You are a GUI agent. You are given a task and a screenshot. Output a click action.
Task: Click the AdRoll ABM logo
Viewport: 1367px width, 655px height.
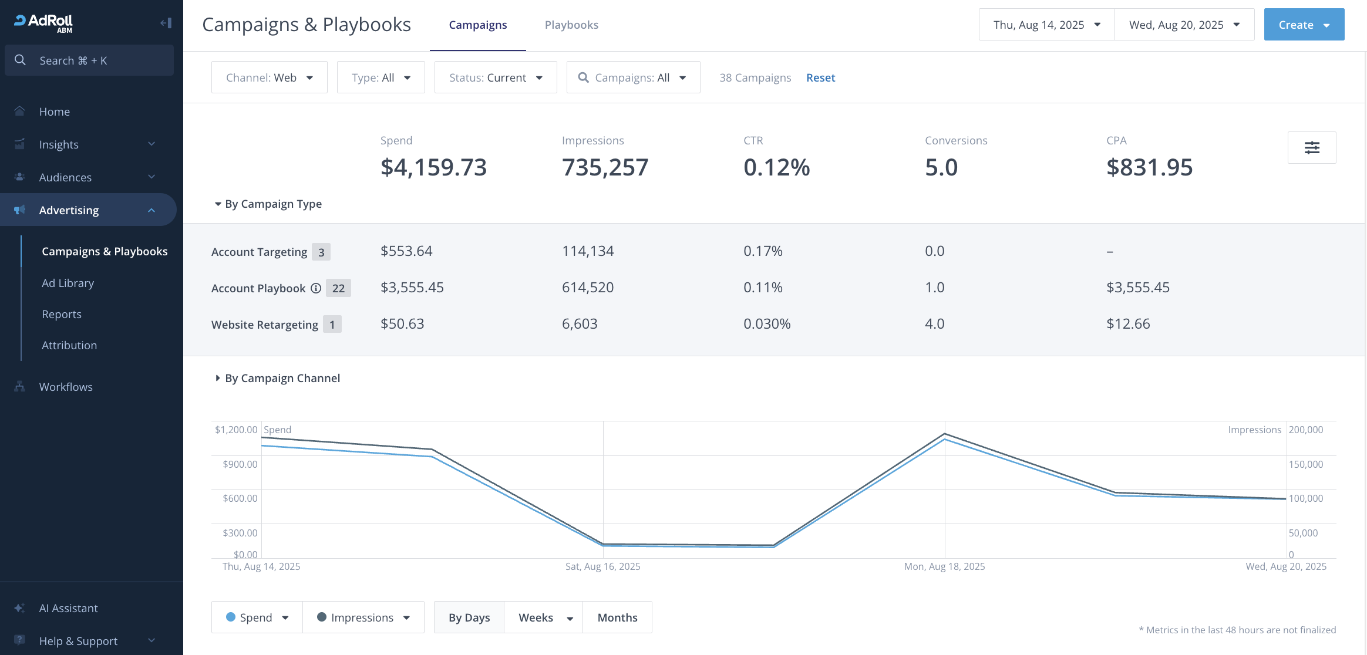pos(43,23)
